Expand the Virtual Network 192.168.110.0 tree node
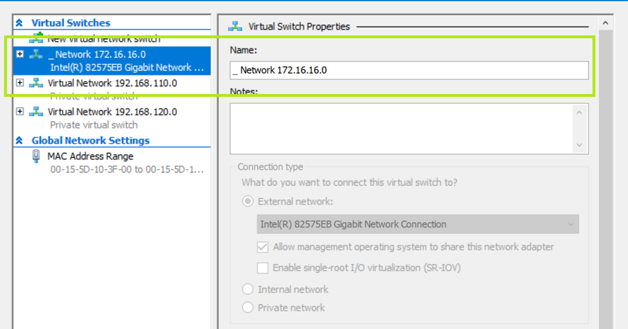Screen dimensions: 628x329 point(20,83)
